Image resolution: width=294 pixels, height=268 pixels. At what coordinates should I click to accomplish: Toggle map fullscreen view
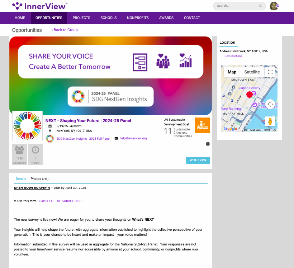[x=270, y=72]
